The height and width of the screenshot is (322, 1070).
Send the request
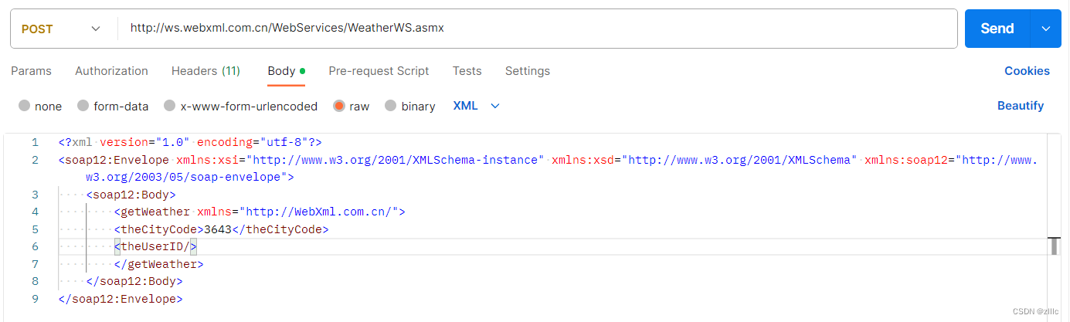(997, 29)
